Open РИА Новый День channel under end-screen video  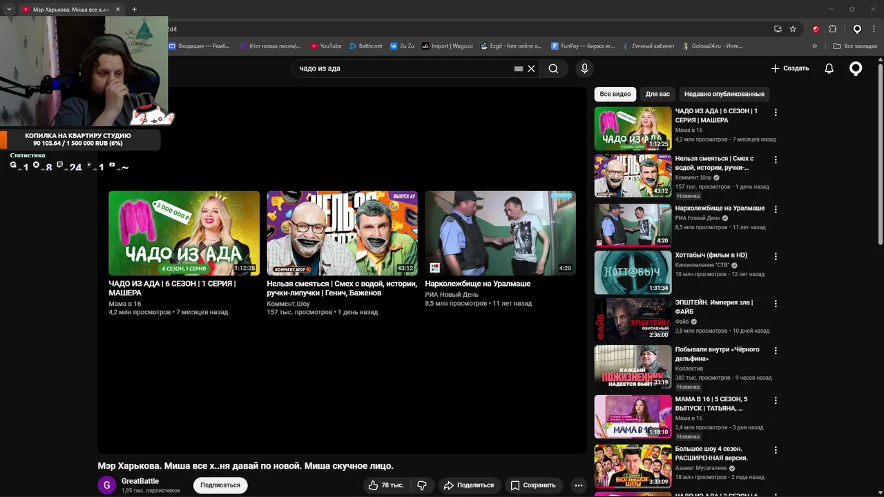(452, 294)
